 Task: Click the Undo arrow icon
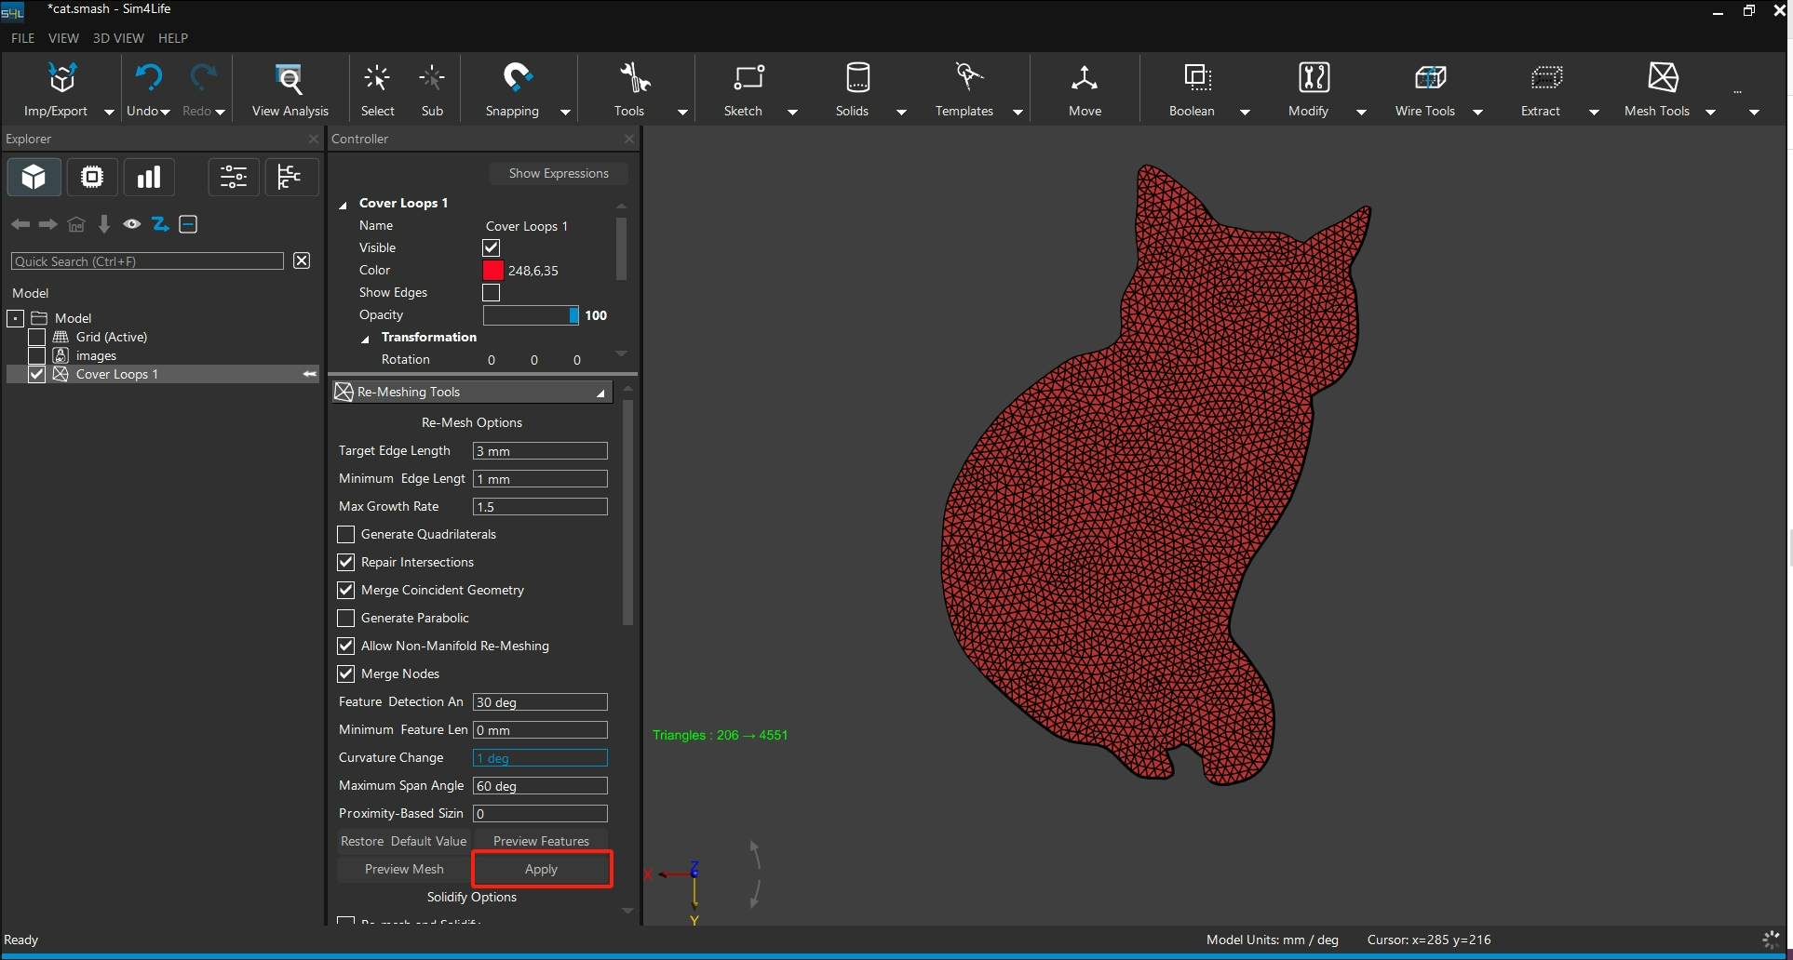pyautogui.click(x=148, y=78)
